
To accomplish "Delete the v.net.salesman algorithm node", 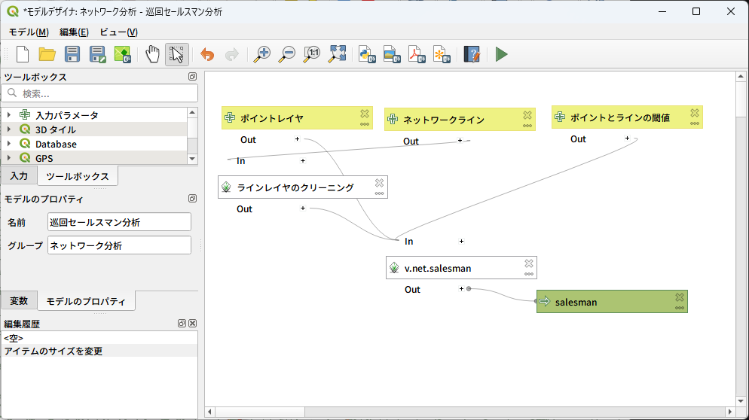I will (529, 263).
